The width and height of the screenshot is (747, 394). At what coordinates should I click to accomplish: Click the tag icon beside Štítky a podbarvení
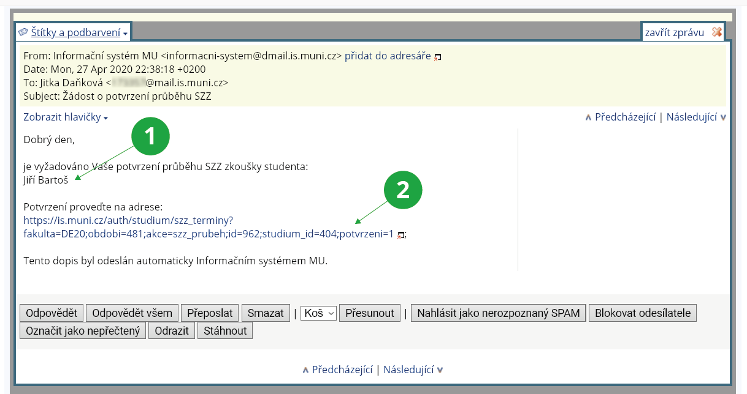(x=23, y=32)
